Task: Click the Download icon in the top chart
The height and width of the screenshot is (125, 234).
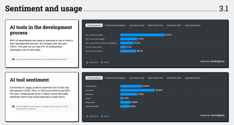Action: click(x=87, y=62)
